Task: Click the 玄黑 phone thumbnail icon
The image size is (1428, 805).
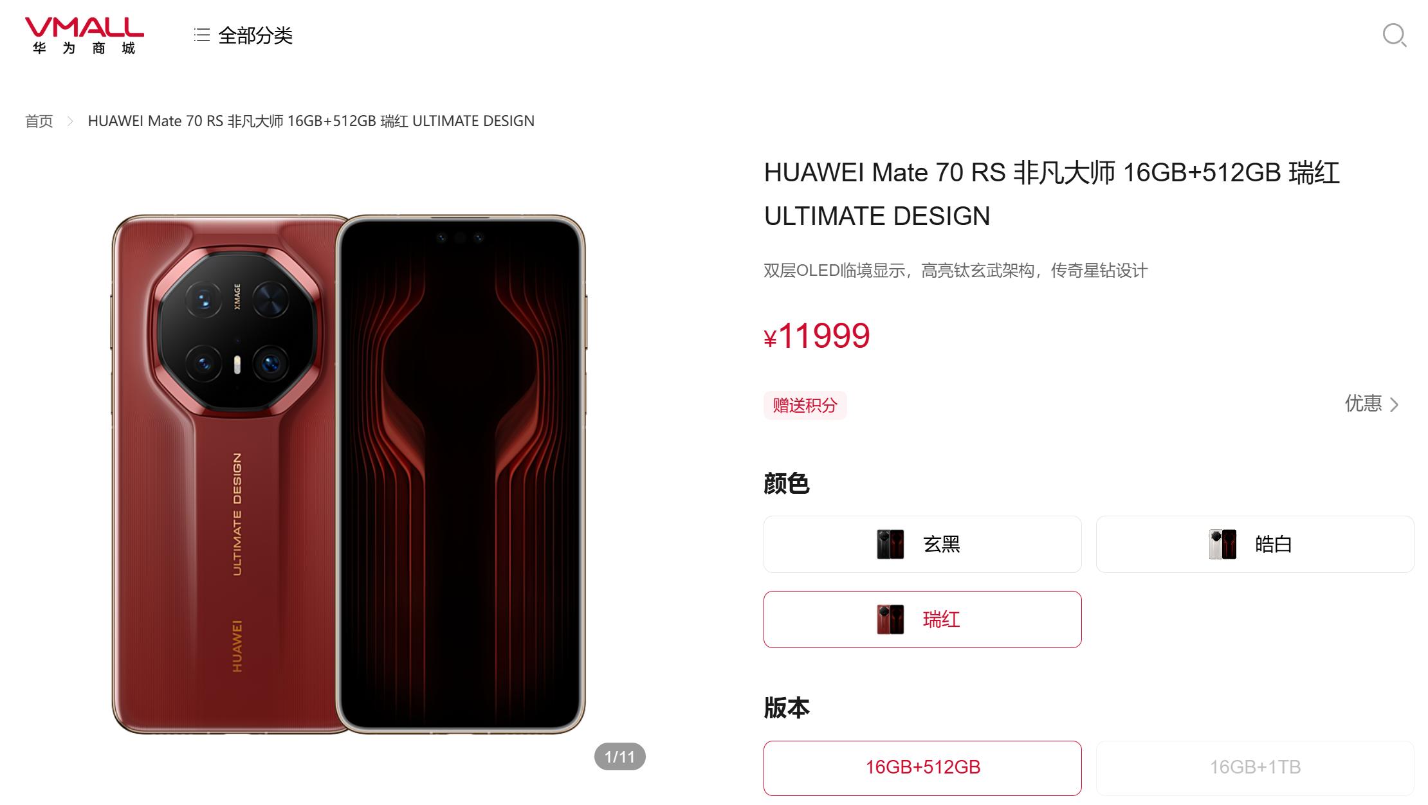Action: (890, 544)
